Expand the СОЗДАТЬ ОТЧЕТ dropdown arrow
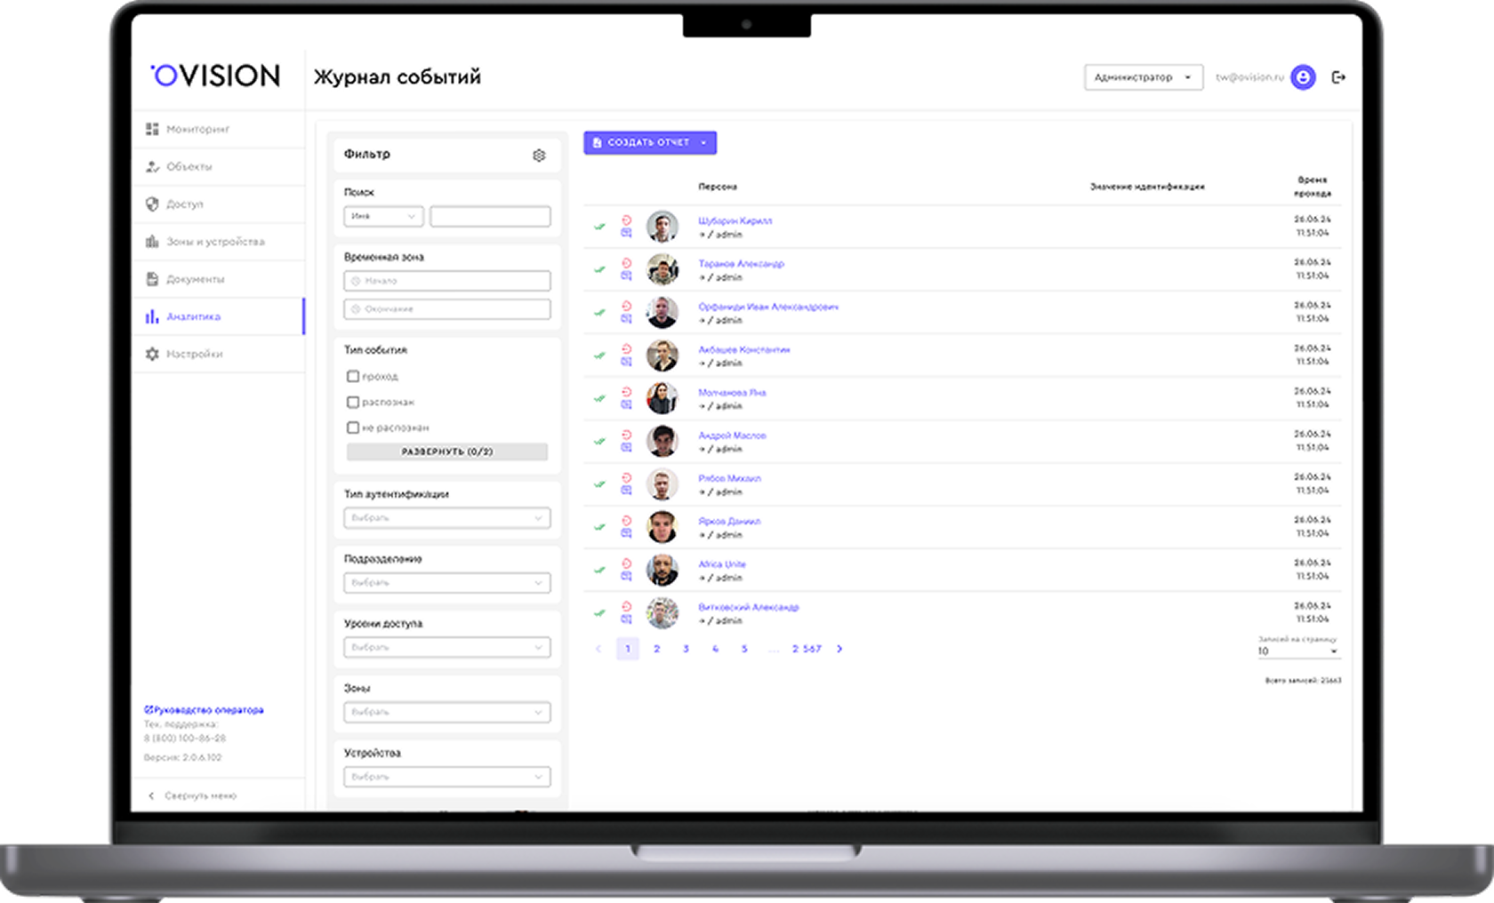Screen dimensions: 1494x903 pos(704,142)
